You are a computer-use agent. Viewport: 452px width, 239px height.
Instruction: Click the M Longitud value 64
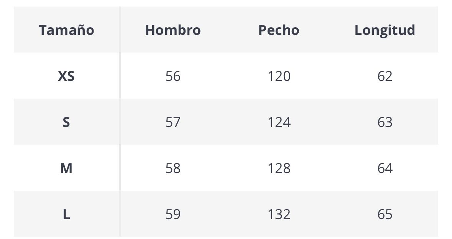pos(385,168)
